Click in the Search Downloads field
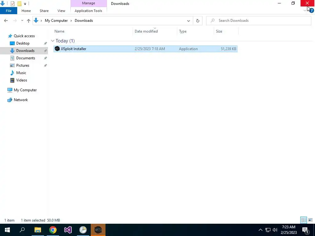This screenshot has width=315, height=236. pos(258,21)
